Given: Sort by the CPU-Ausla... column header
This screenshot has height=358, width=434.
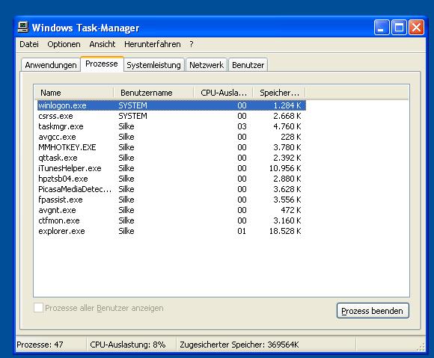Looking at the screenshot, I should (x=223, y=93).
